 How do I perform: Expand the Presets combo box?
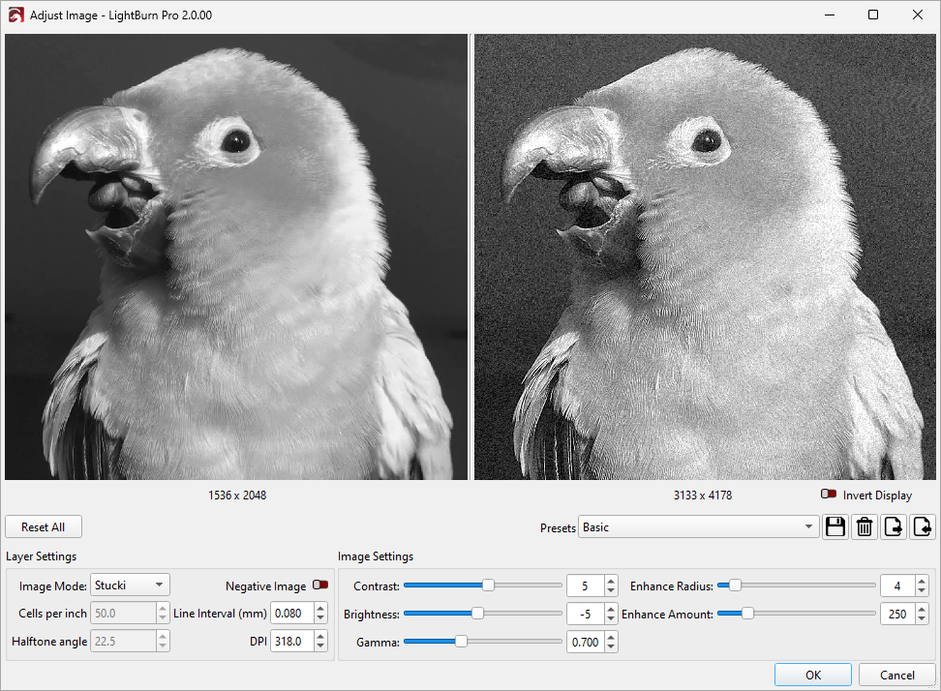click(698, 527)
